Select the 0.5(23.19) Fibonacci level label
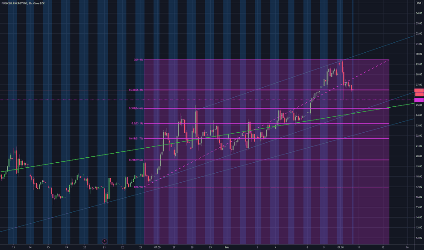Screen dimensions: 424x250 click(137, 124)
